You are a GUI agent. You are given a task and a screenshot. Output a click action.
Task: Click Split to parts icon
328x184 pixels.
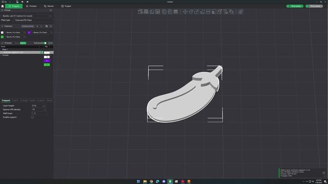170,12
